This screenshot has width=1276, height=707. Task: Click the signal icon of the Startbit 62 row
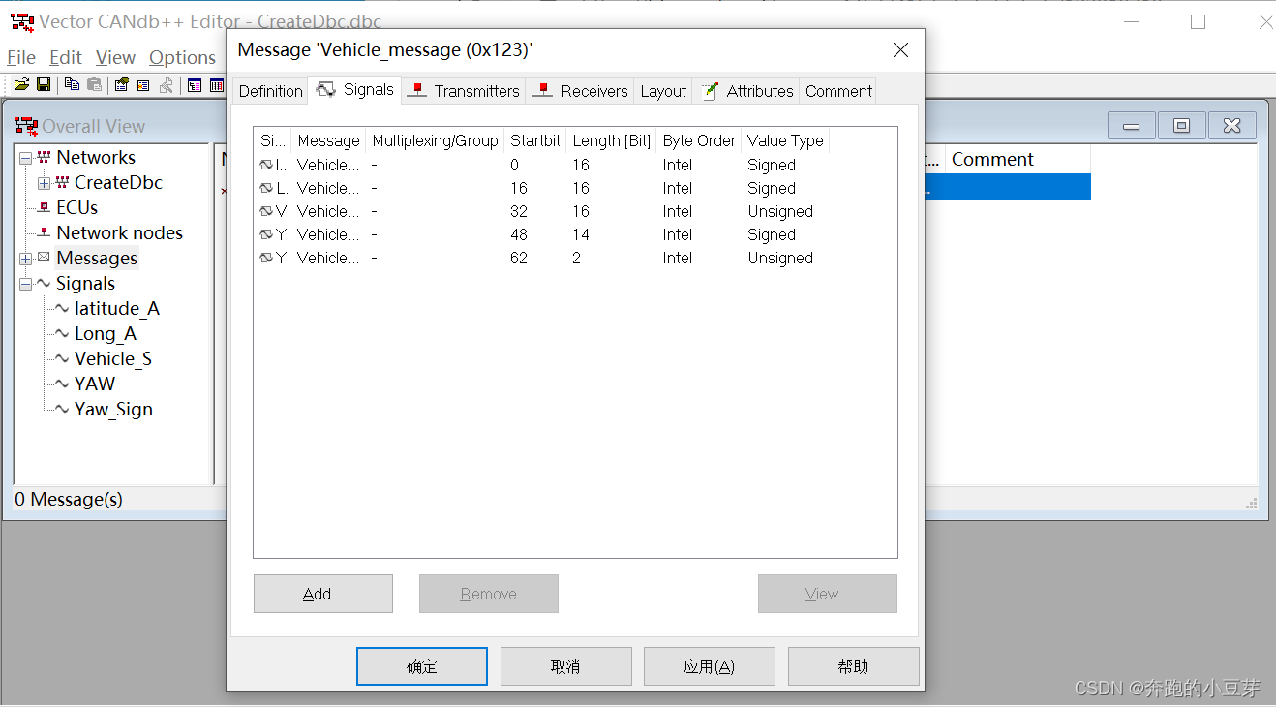(266, 258)
